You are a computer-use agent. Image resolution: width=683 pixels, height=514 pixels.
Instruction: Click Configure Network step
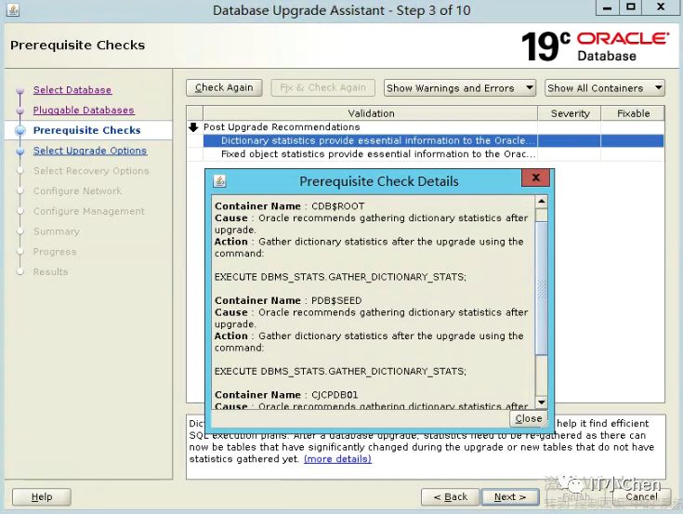point(77,191)
